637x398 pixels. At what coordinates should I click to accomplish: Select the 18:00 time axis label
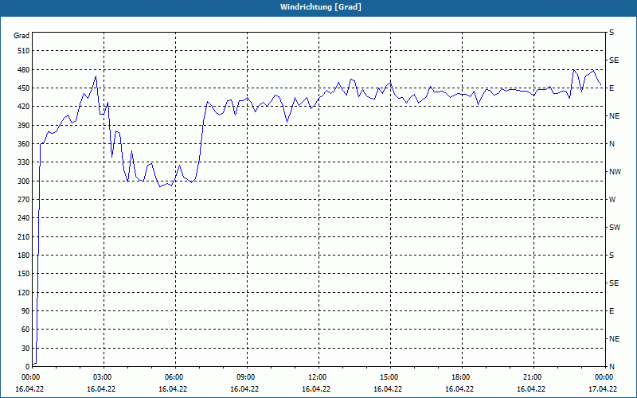coord(462,377)
